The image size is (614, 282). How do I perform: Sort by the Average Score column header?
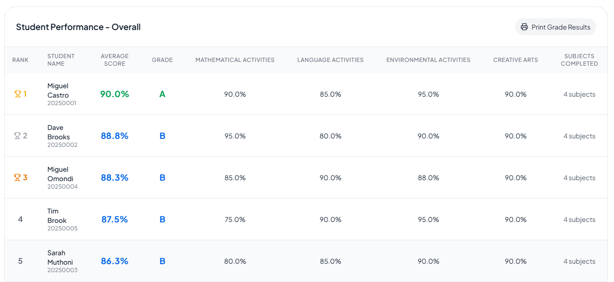tap(115, 60)
